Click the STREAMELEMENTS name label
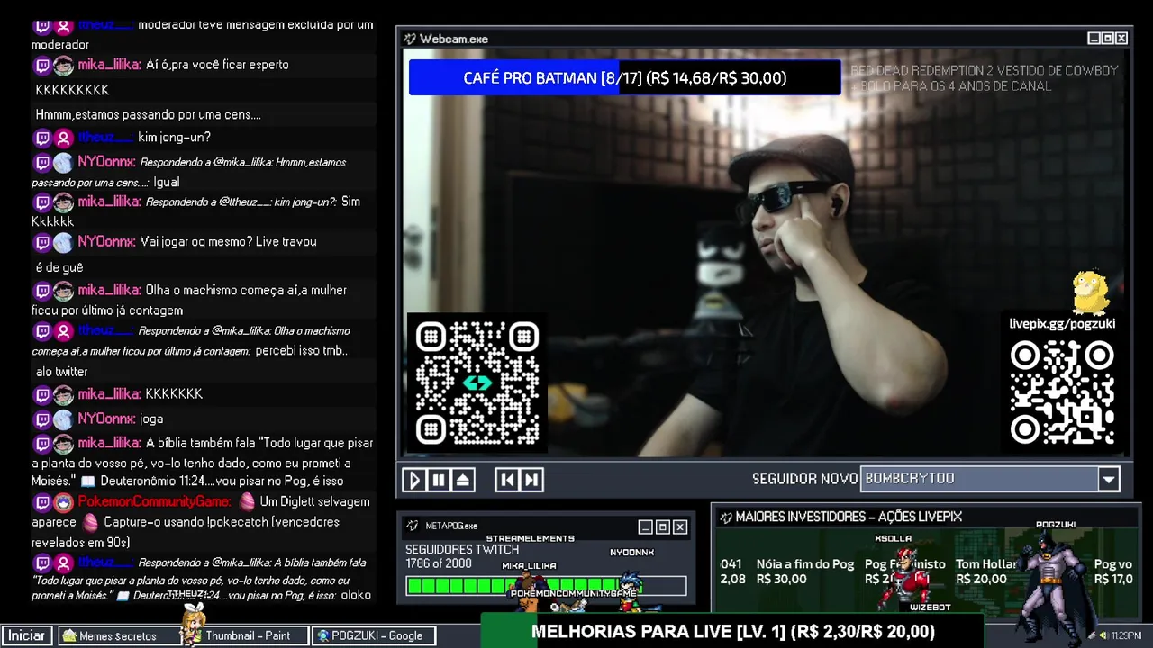The width and height of the screenshot is (1153, 648). (x=530, y=538)
